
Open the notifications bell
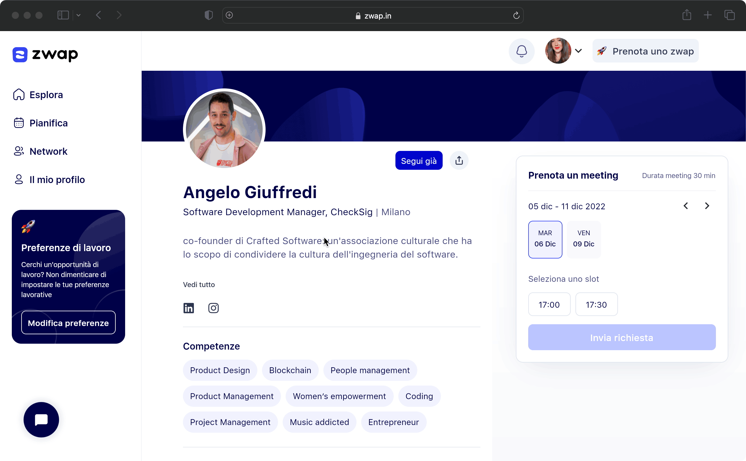[521, 51]
